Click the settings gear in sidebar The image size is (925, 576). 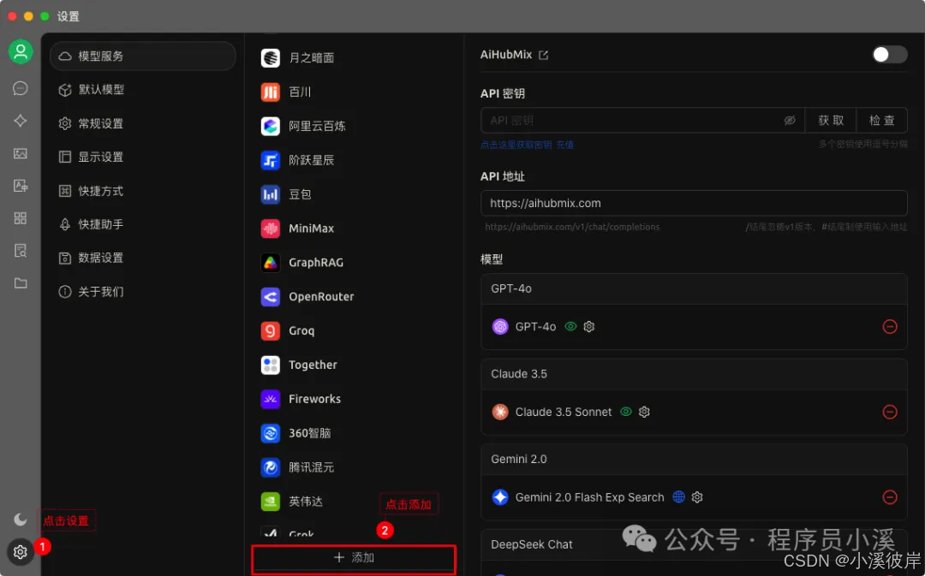pos(20,552)
